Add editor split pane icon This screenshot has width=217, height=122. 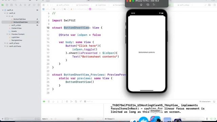pos(215,5)
